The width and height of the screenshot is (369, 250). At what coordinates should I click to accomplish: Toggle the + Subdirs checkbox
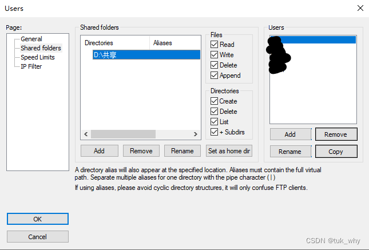pos(215,132)
